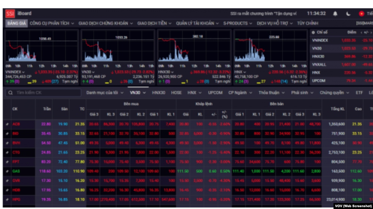Toggle dark mode moon icon
The width and height of the screenshot is (373, 209).
pos(348,14)
